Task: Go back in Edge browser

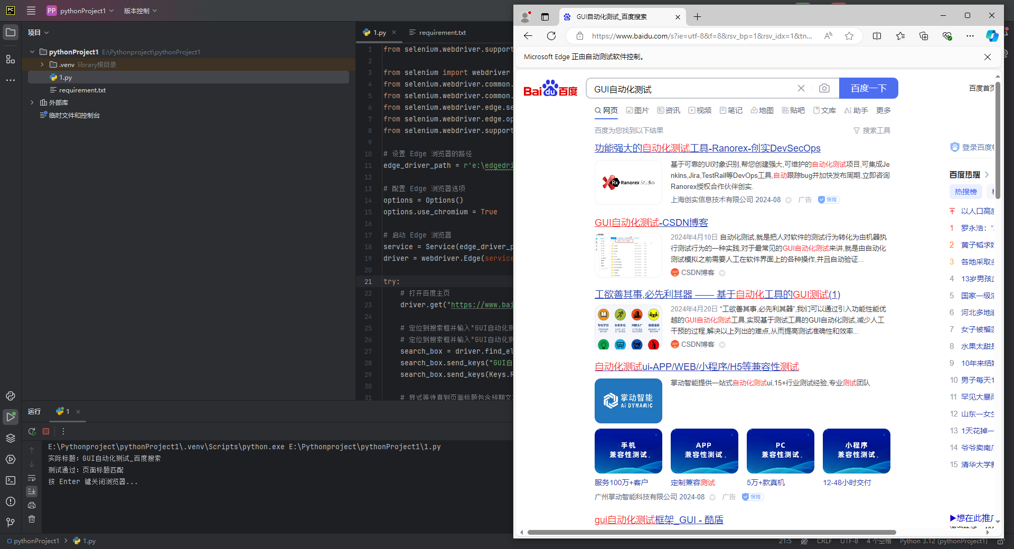Action: pyautogui.click(x=528, y=36)
